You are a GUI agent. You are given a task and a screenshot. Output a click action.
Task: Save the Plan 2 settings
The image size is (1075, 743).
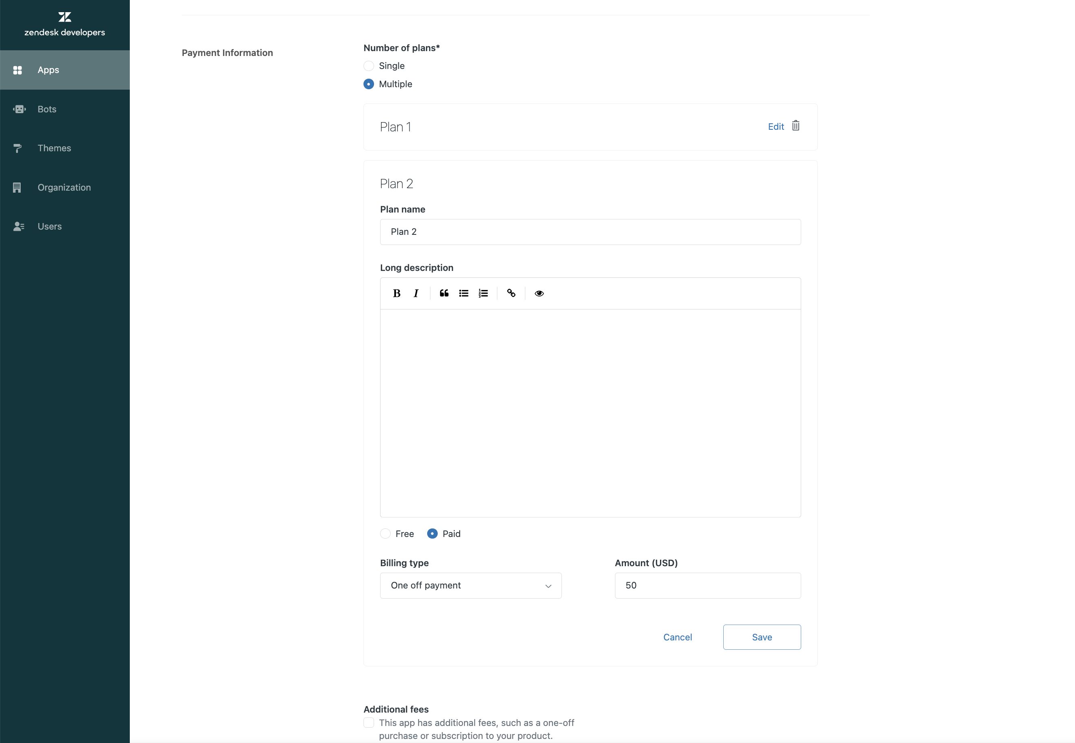coord(762,637)
